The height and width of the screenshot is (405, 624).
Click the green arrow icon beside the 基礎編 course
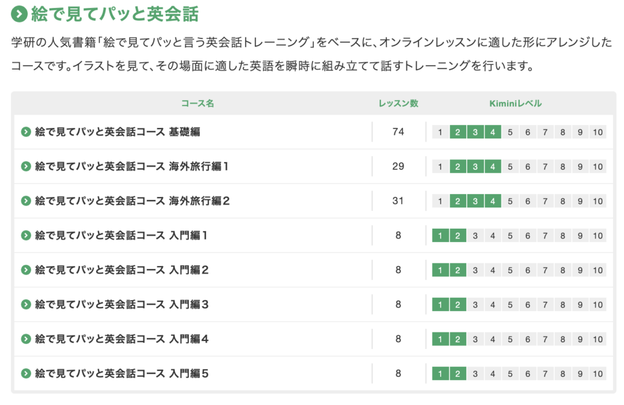26,132
